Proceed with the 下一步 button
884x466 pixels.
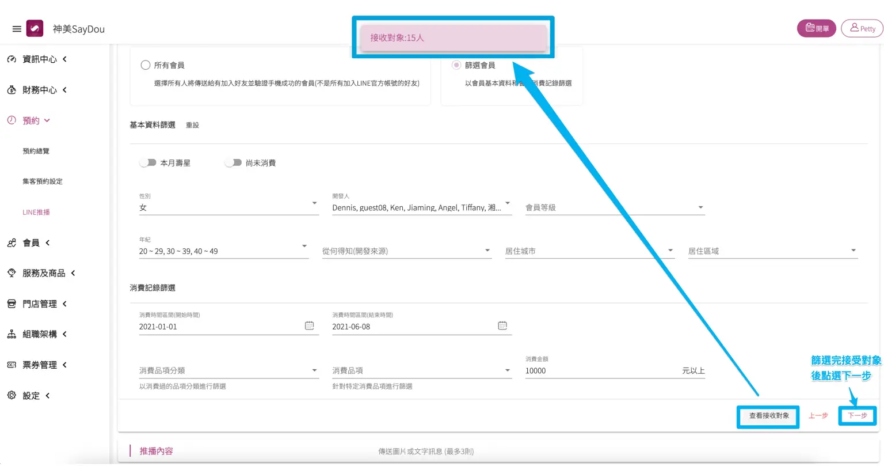857,416
